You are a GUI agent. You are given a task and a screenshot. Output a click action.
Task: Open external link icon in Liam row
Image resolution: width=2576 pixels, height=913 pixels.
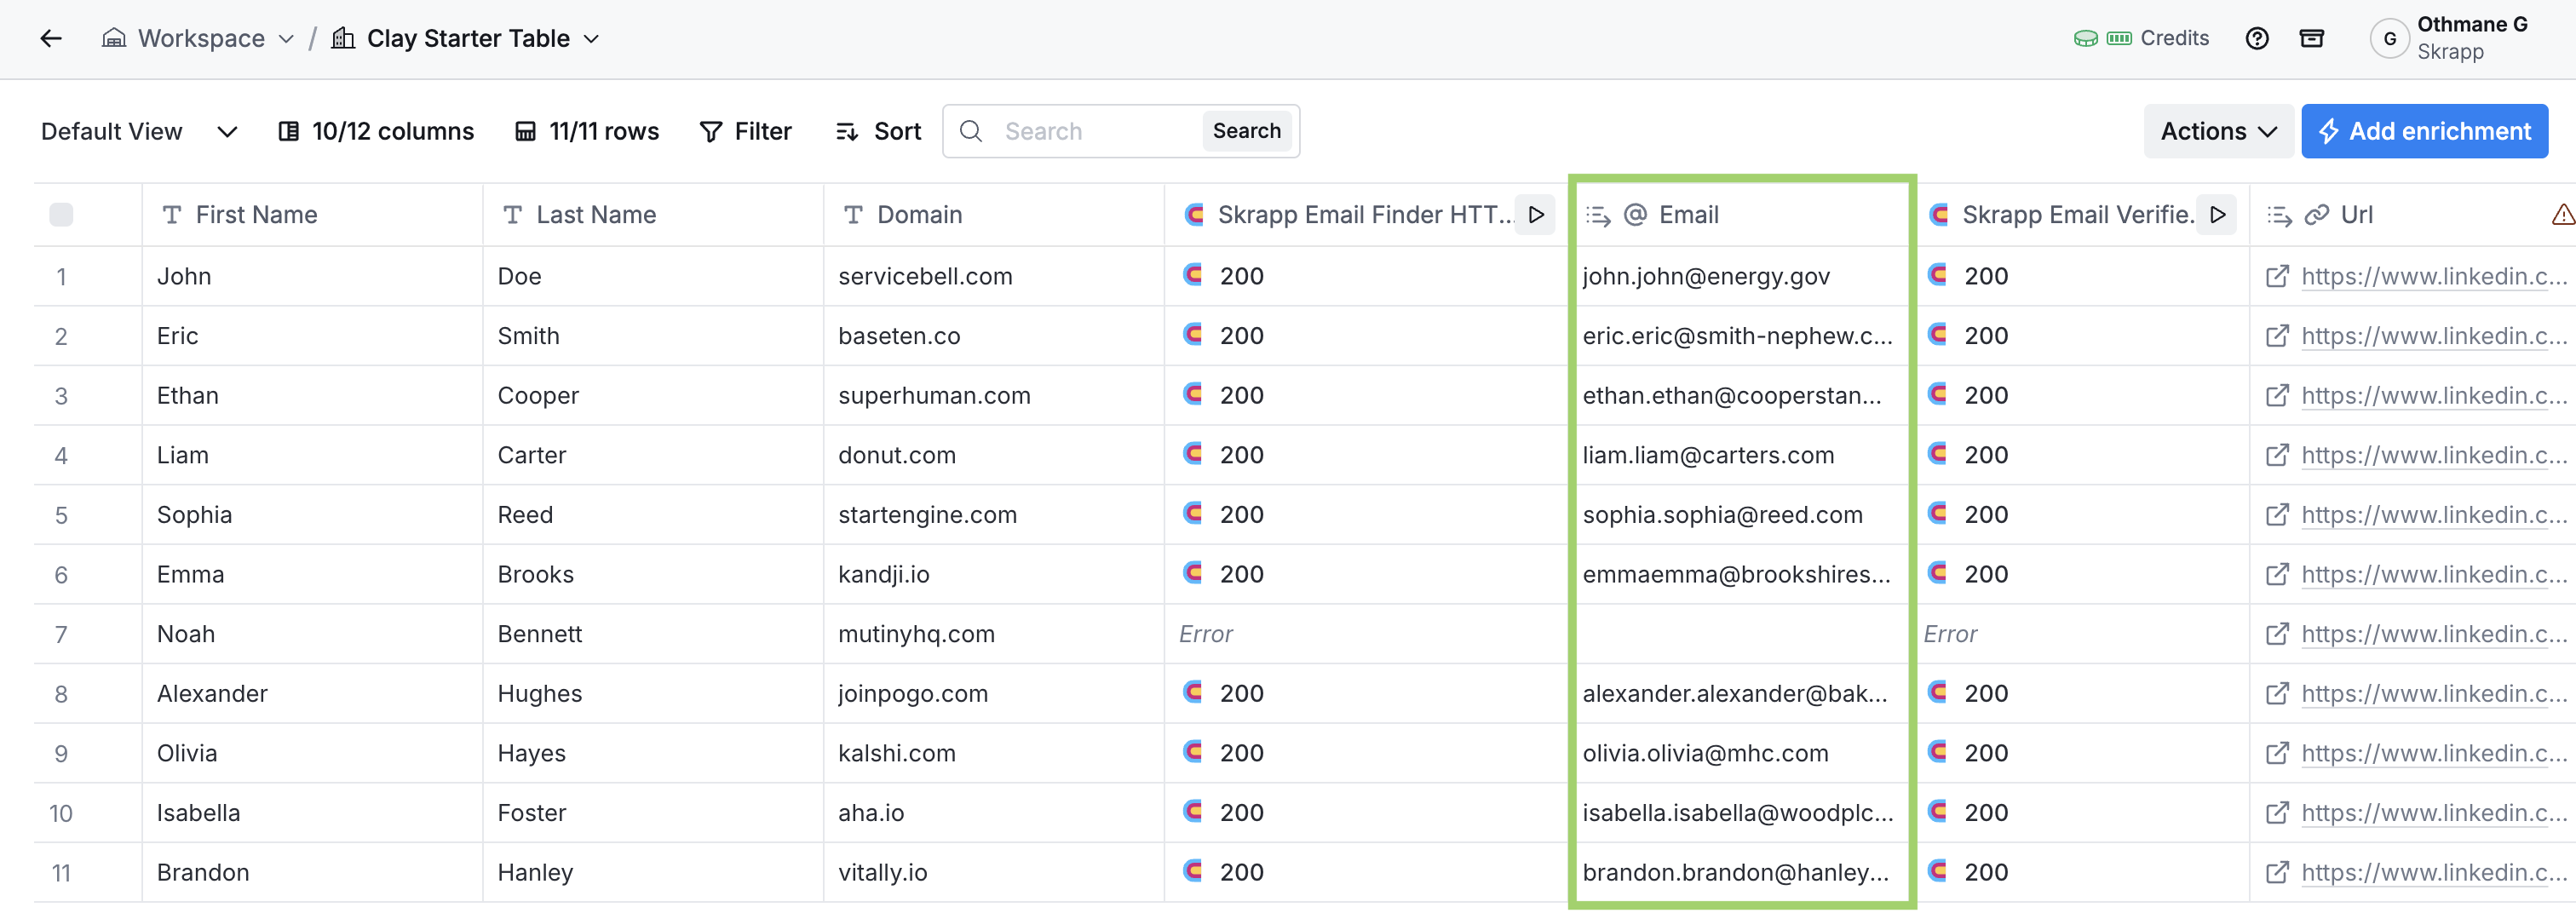(x=2277, y=456)
